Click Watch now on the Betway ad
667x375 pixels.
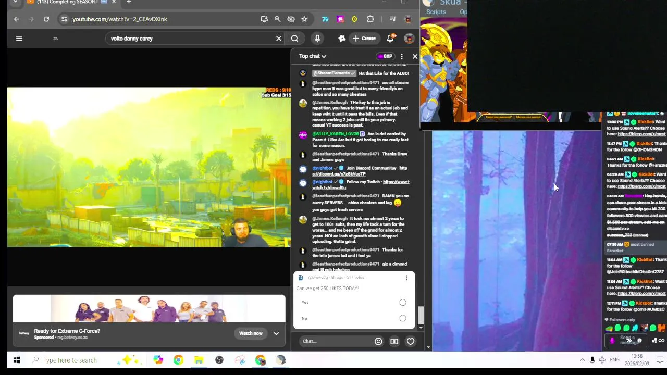pyautogui.click(x=251, y=334)
